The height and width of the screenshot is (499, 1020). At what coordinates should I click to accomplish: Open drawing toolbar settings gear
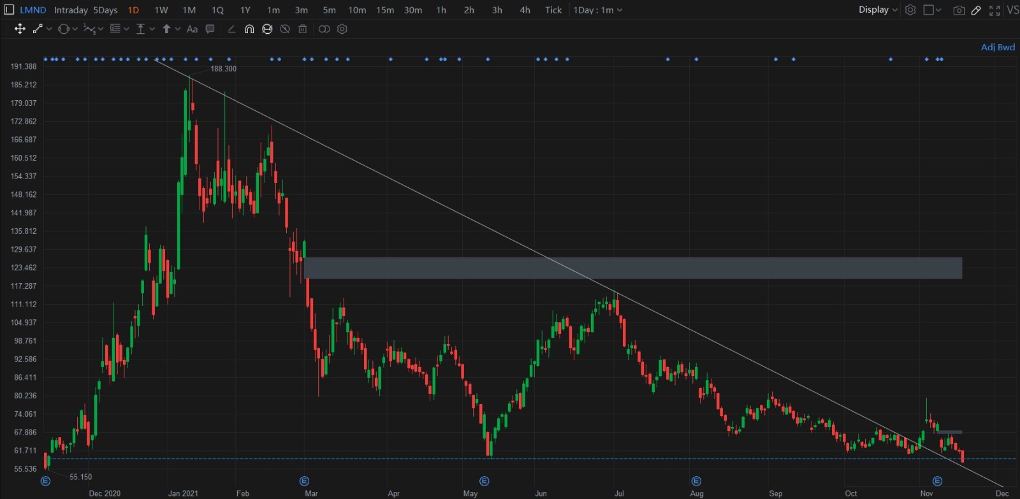pyautogui.click(x=342, y=29)
